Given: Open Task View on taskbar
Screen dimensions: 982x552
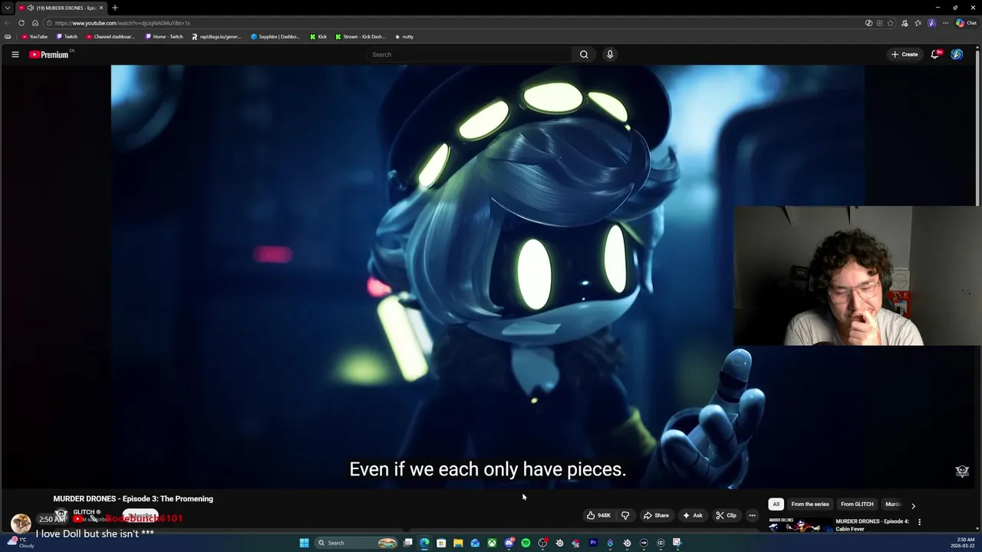Looking at the screenshot, I should (408, 543).
